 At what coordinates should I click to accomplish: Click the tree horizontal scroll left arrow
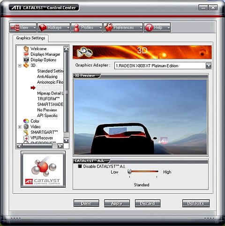(x=19, y=146)
